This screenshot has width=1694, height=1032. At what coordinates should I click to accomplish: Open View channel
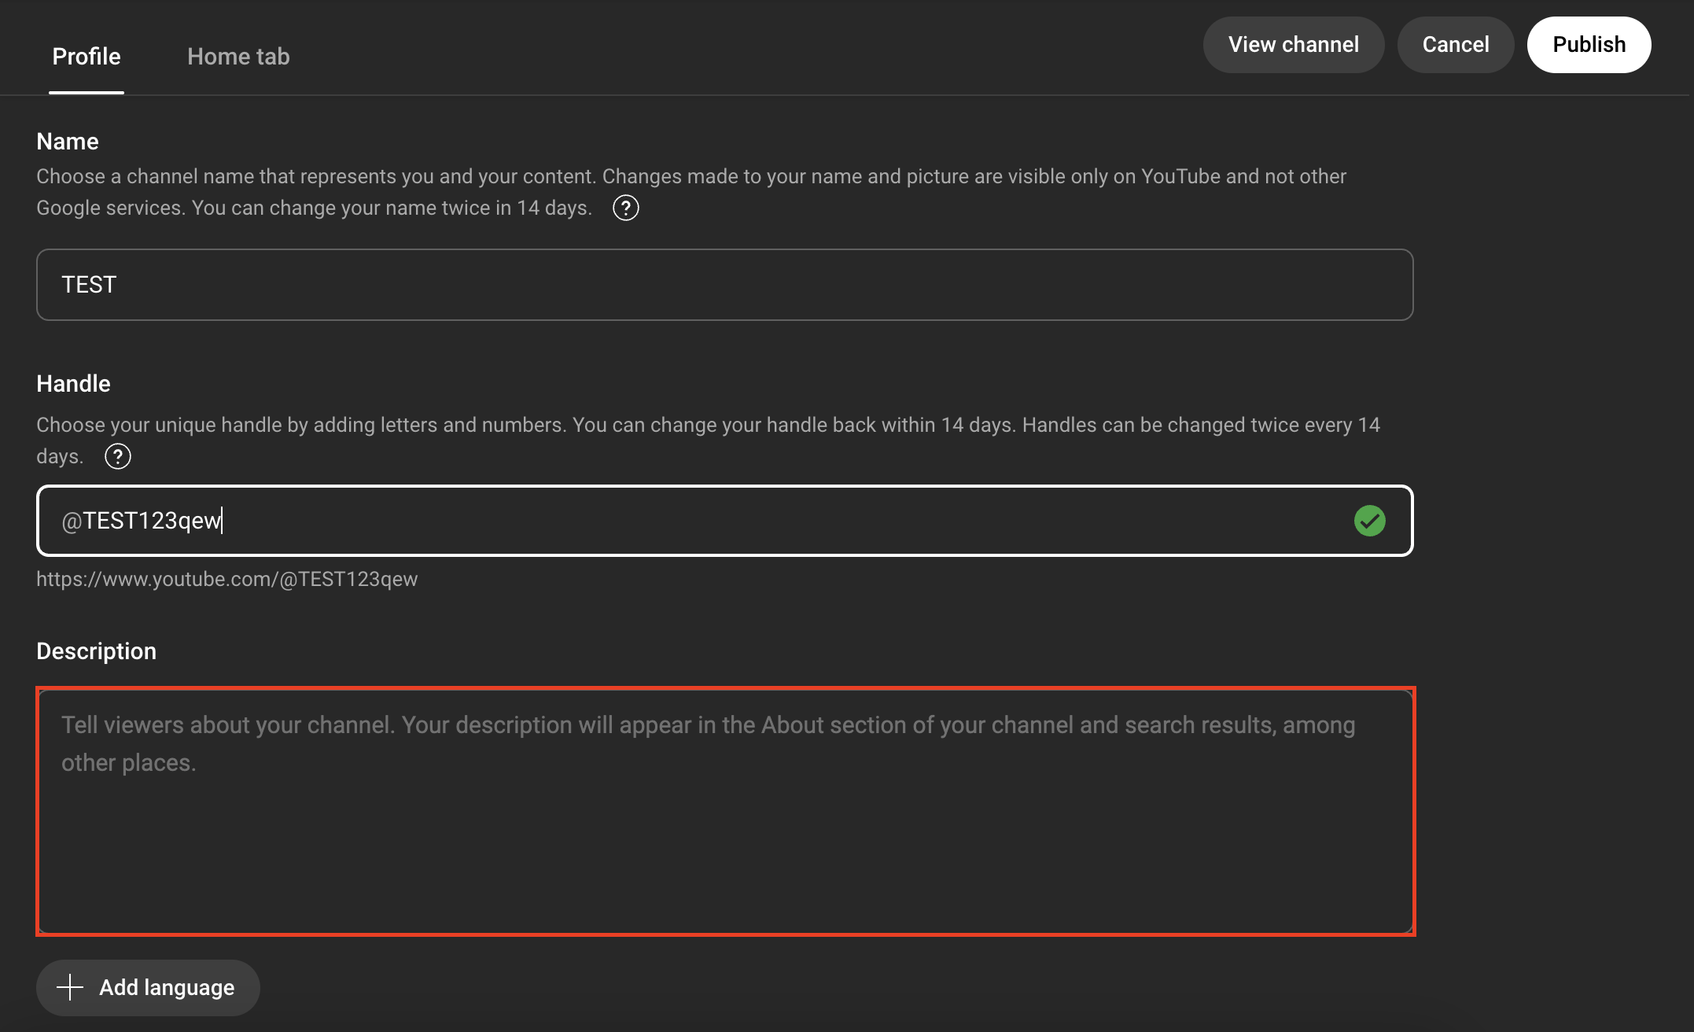1293,45
